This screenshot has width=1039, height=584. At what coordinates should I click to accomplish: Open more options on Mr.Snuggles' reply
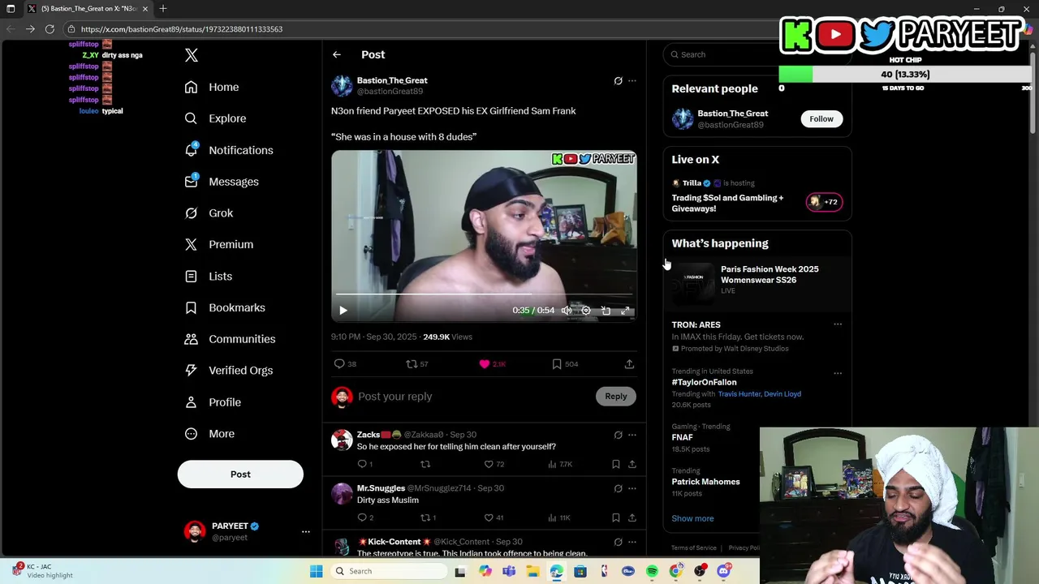coord(632,489)
